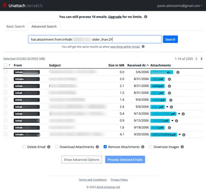Expand attachments list for 9/20/2006 email
Screen dimensions: 206x191
[x=180, y=134]
